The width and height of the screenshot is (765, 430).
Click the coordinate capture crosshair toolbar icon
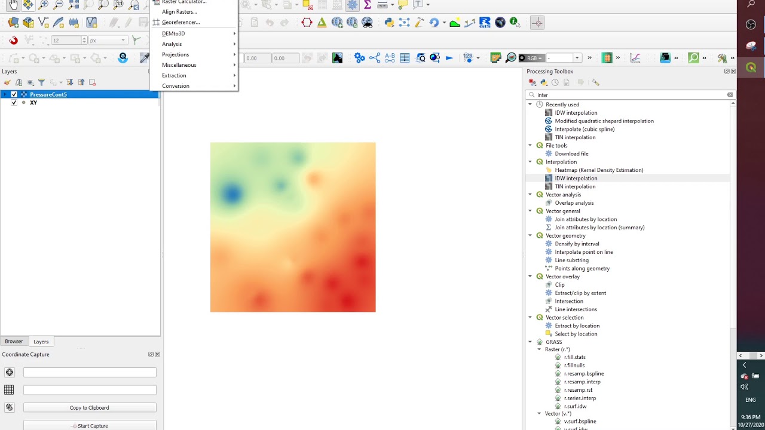click(x=537, y=23)
